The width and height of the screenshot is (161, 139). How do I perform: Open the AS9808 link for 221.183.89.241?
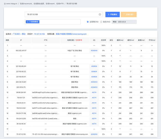94,66
